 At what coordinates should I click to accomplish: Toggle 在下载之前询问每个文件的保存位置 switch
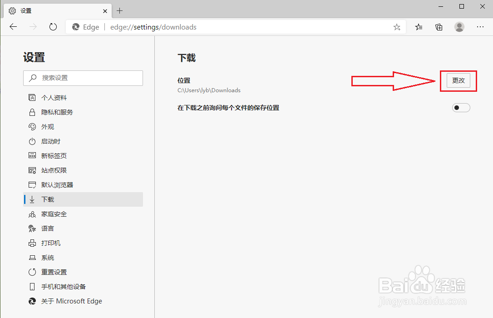click(461, 108)
